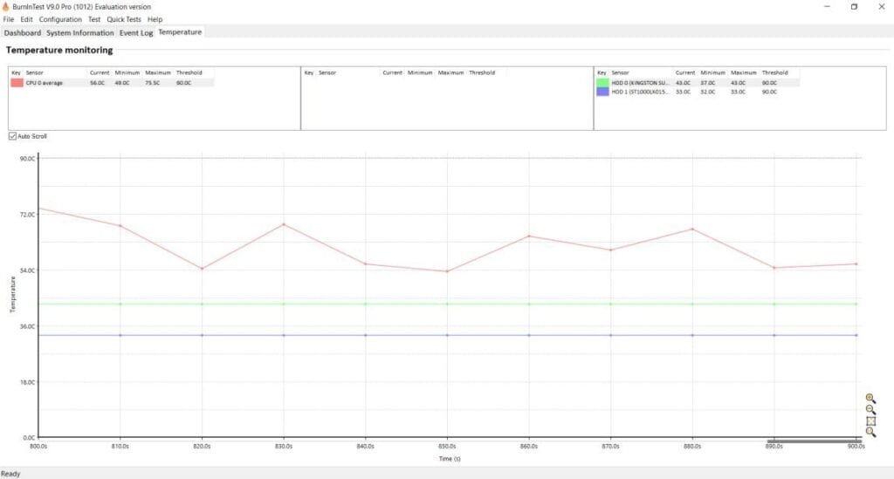The image size is (894, 479).
Task: Uncheck the Auto Scroll checkbox
Action: click(12, 136)
